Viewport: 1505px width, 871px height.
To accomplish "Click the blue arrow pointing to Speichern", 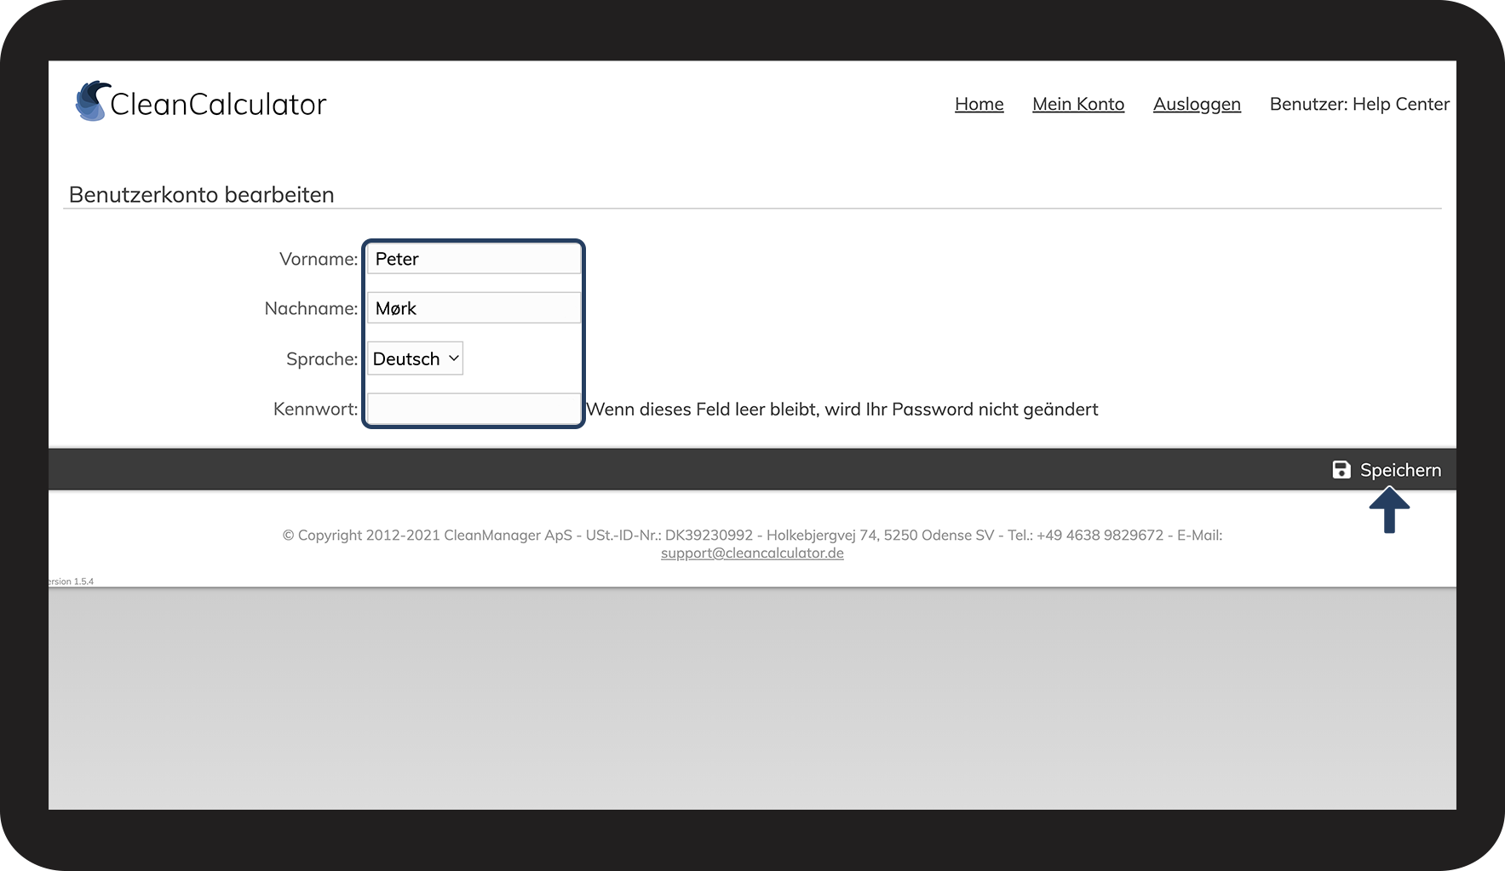I will [x=1389, y=510].
